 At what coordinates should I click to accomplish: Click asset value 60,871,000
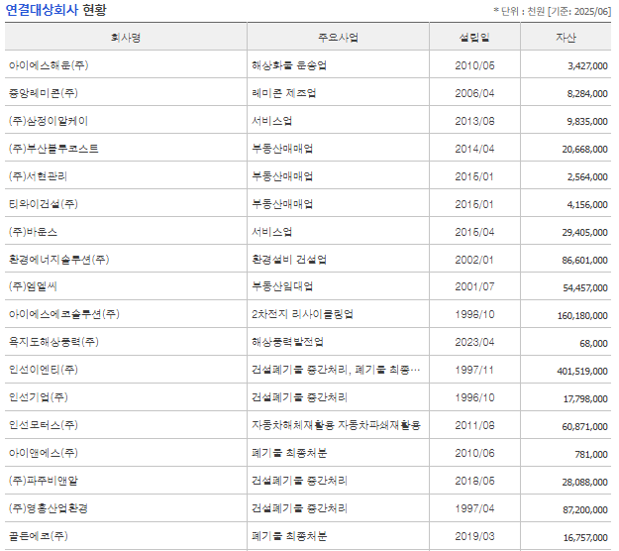coord(585,426)
